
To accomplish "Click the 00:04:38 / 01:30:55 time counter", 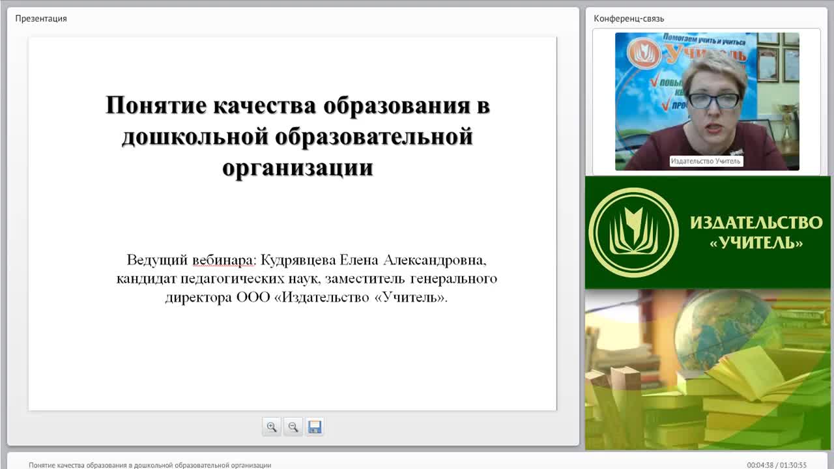I will click(x=777, y=465).
